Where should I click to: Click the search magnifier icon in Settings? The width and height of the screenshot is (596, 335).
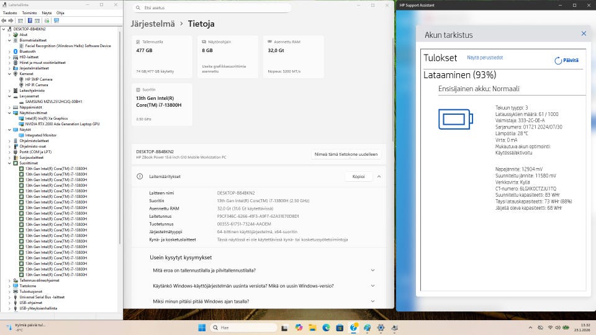[x=138, y=7]
